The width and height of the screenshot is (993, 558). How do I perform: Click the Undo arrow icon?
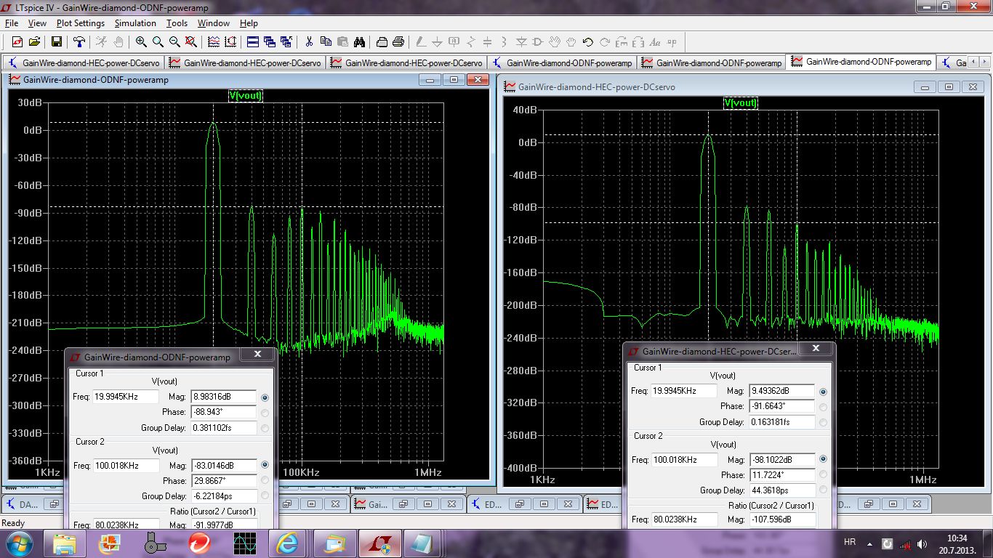(588, 42)
